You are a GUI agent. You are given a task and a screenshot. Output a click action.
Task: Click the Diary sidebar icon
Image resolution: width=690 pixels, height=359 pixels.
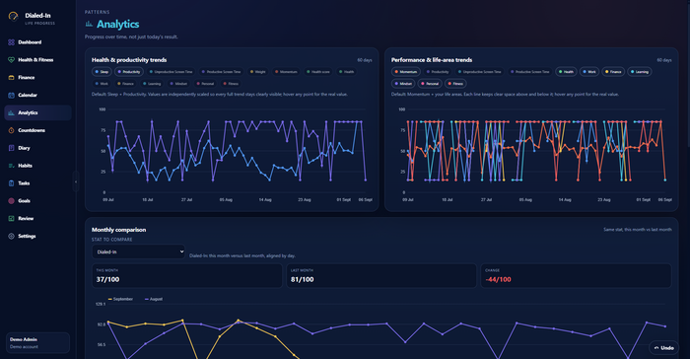click(x=11, y=148)
